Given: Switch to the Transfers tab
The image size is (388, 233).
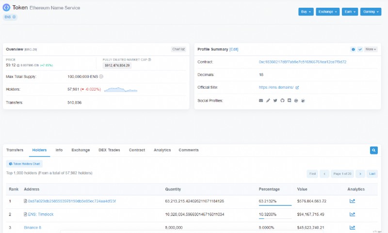Looking at the screenshot, I should click(15, 150).
